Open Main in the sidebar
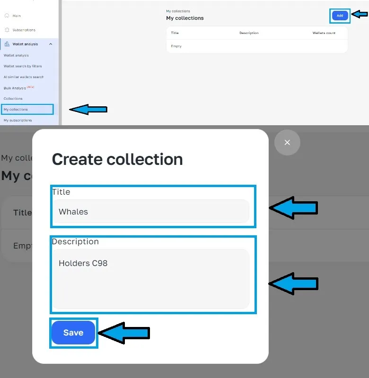 pos(17,16)
